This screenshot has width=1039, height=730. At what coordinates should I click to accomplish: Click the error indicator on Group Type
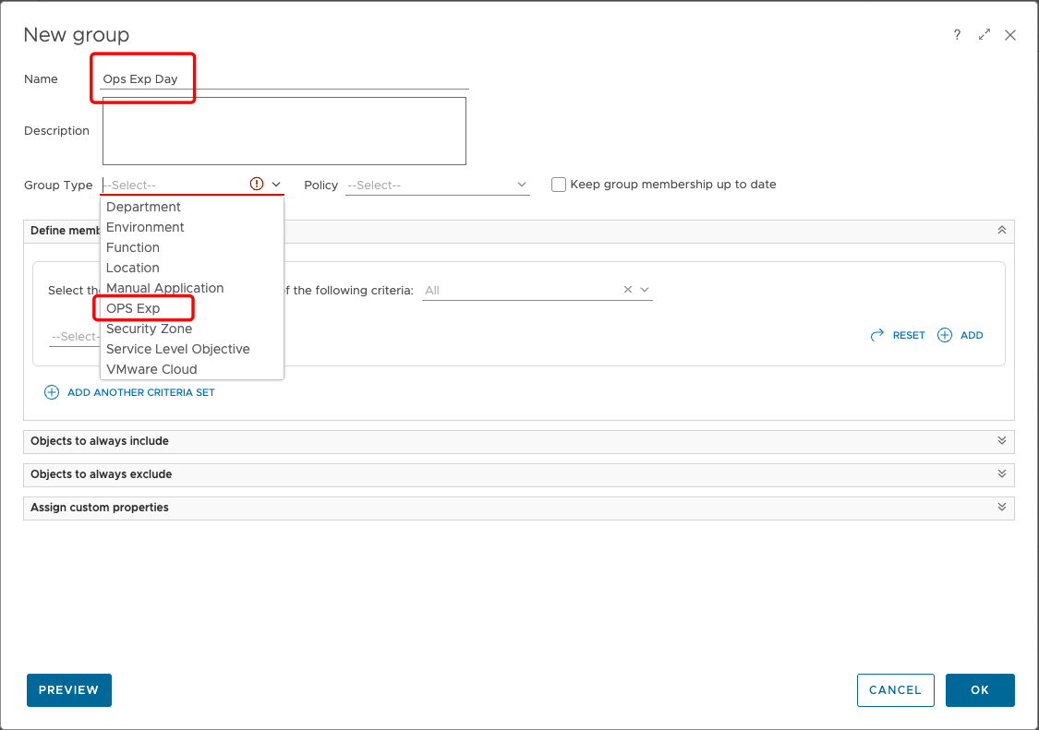tap(257, 184)
